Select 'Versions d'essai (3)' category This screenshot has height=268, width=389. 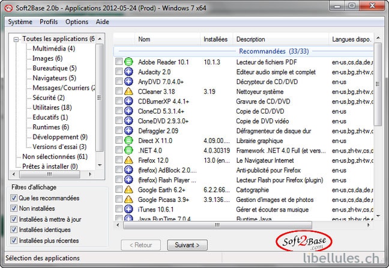click(x=59, y=147)
